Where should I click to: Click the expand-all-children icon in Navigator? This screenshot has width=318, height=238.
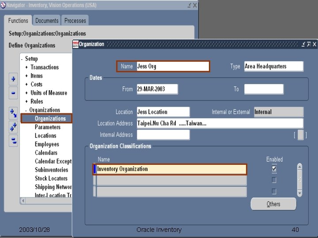[x=13, y=113]
